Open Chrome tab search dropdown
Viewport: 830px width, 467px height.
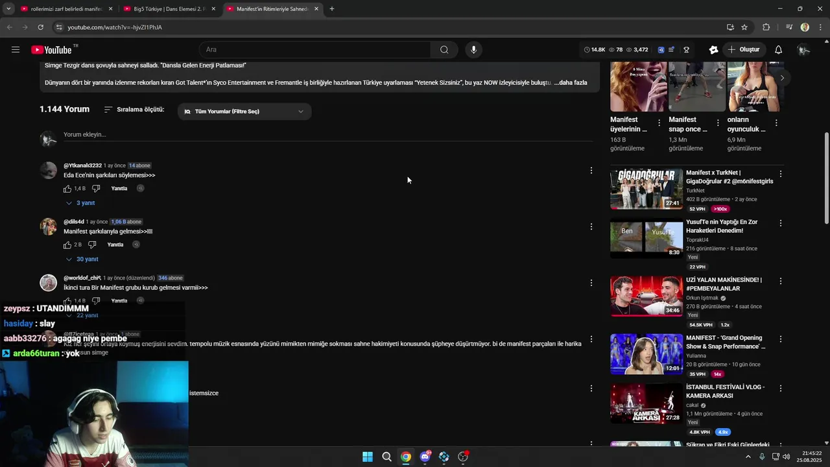click(x=8, y=9)
